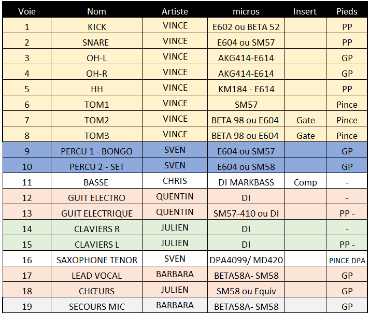Click the SECOURS MIC cell
The height and width of the screenshot is (315, 370).
click(x=96, y=307)
